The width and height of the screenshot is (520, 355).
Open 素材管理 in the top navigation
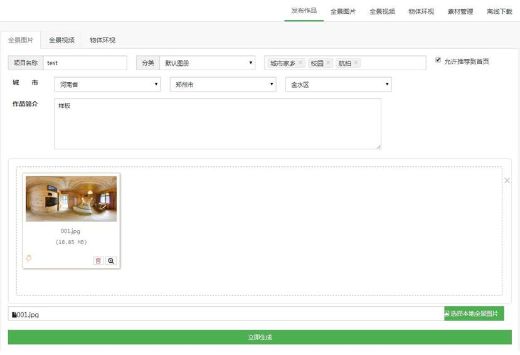(460, 11)
